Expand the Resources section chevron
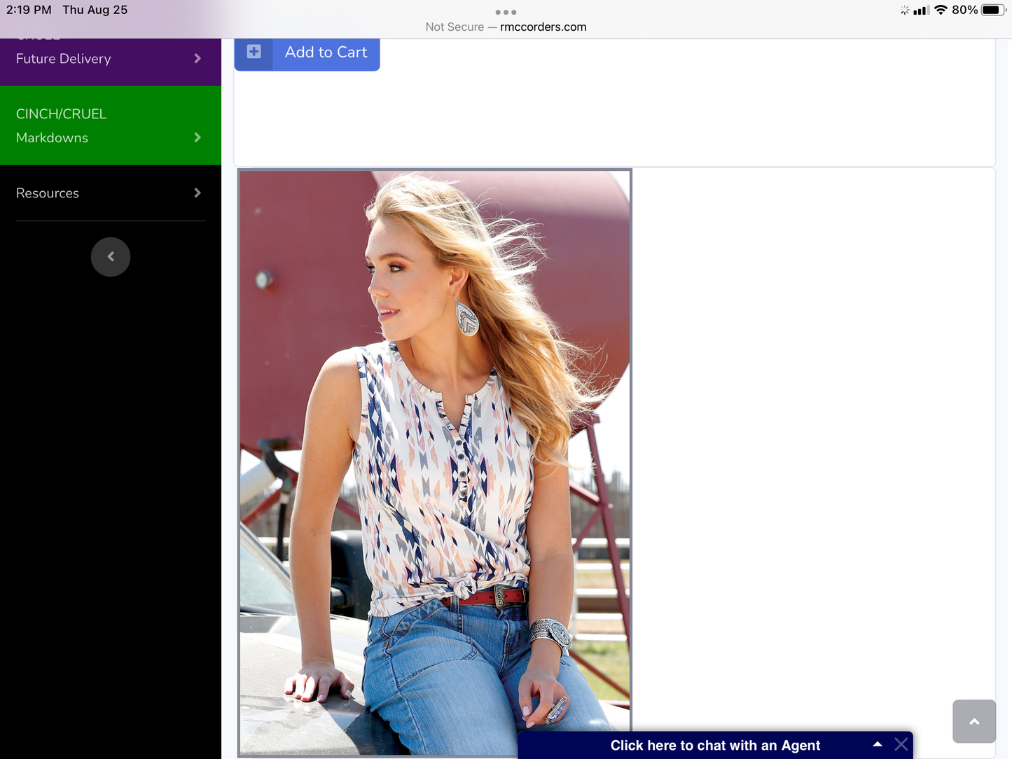Viewport: 1012px width, 759px height. 197,193
